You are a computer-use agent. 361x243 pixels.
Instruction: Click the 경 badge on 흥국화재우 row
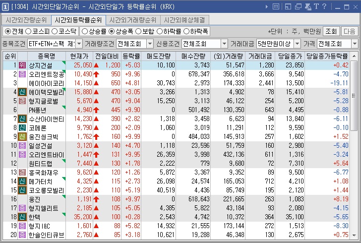[x=22, y=173]
